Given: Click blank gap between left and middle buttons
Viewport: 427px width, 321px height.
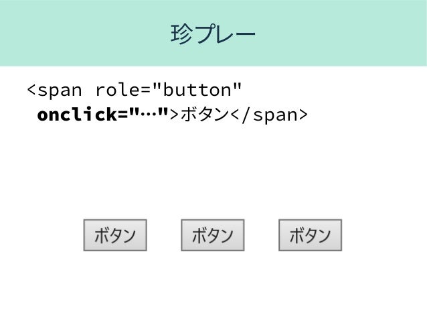Looking at the screenshot, I should point(164,235).
